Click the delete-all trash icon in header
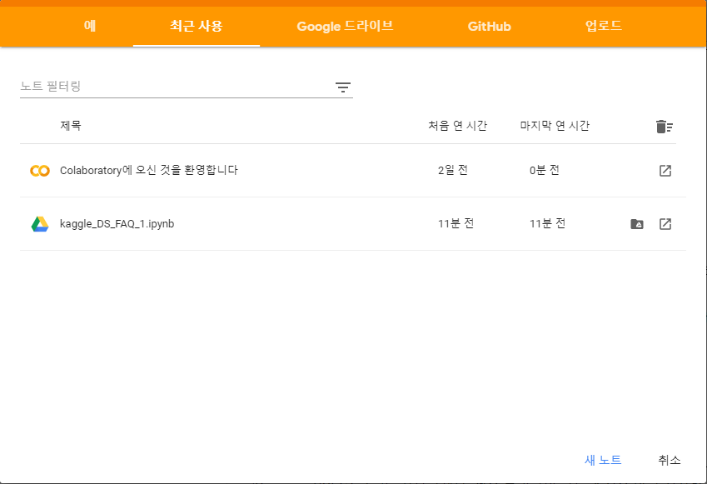Viewport: 707px width, 484px height. [x=665, y=127]
